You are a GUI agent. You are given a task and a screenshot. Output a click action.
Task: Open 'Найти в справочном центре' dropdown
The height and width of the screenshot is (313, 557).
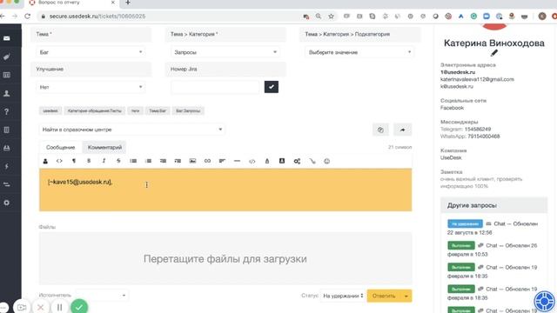pos(131,130)
